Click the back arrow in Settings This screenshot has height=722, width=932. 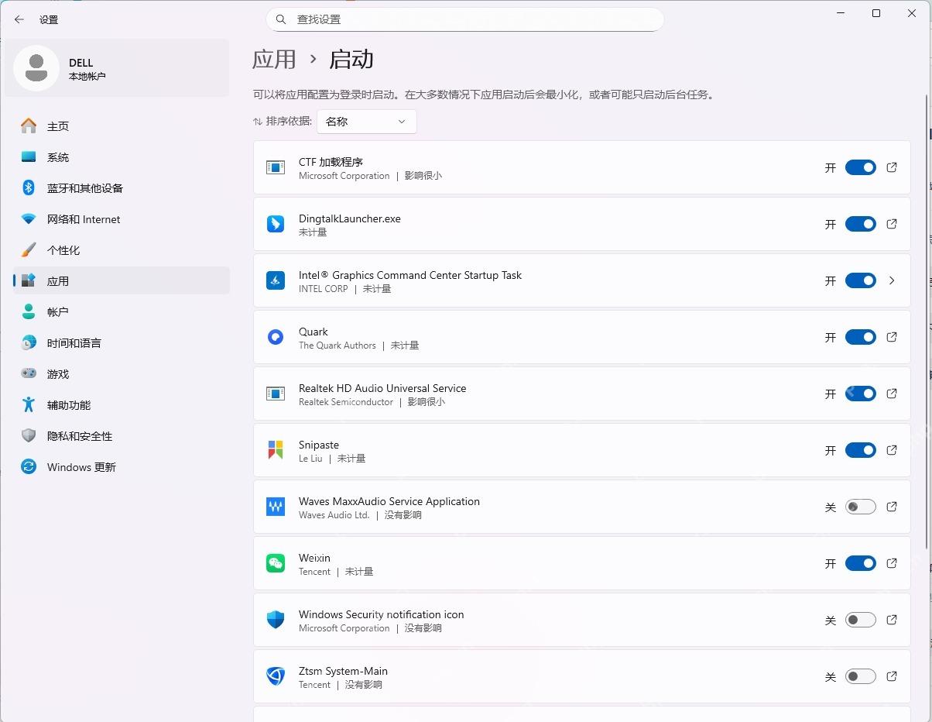click(19, 19)
